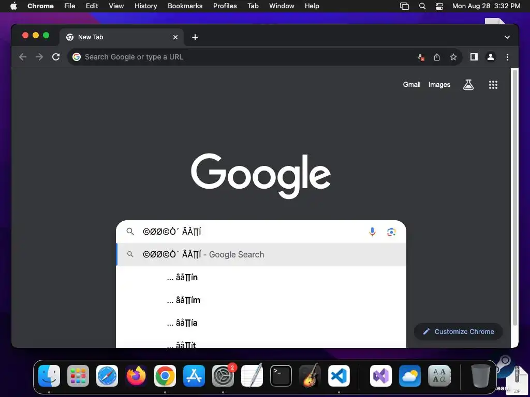Screen dimensions: 530x397
Task: Click the page vertical scrollbar
Action: click(x=515, y=197)
